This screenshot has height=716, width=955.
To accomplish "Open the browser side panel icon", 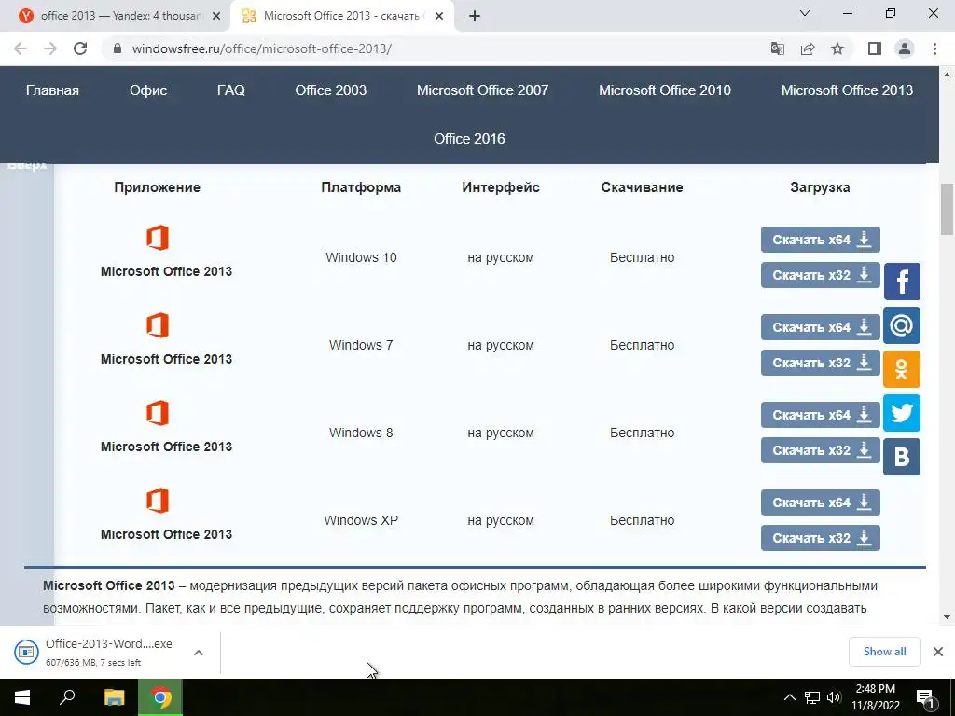I will 875,48.
